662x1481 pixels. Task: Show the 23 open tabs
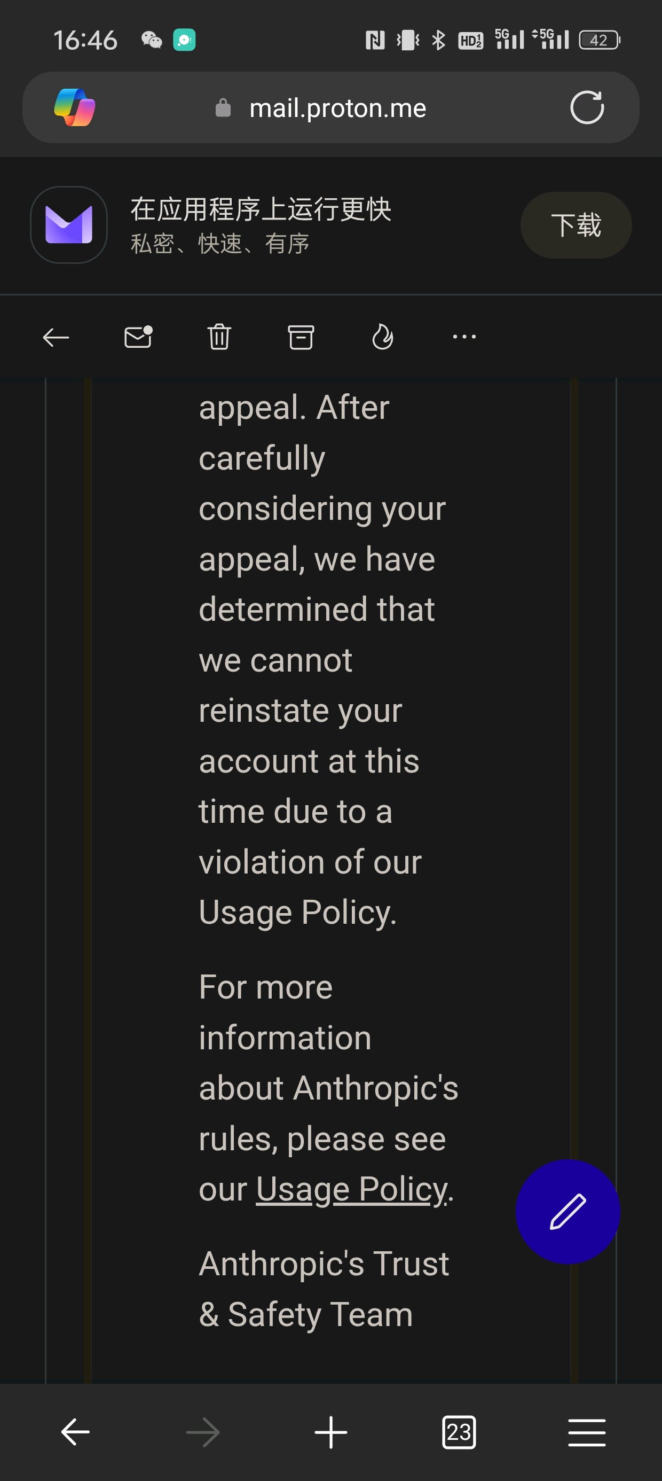pyautogui.click(x=459, y=1431)
